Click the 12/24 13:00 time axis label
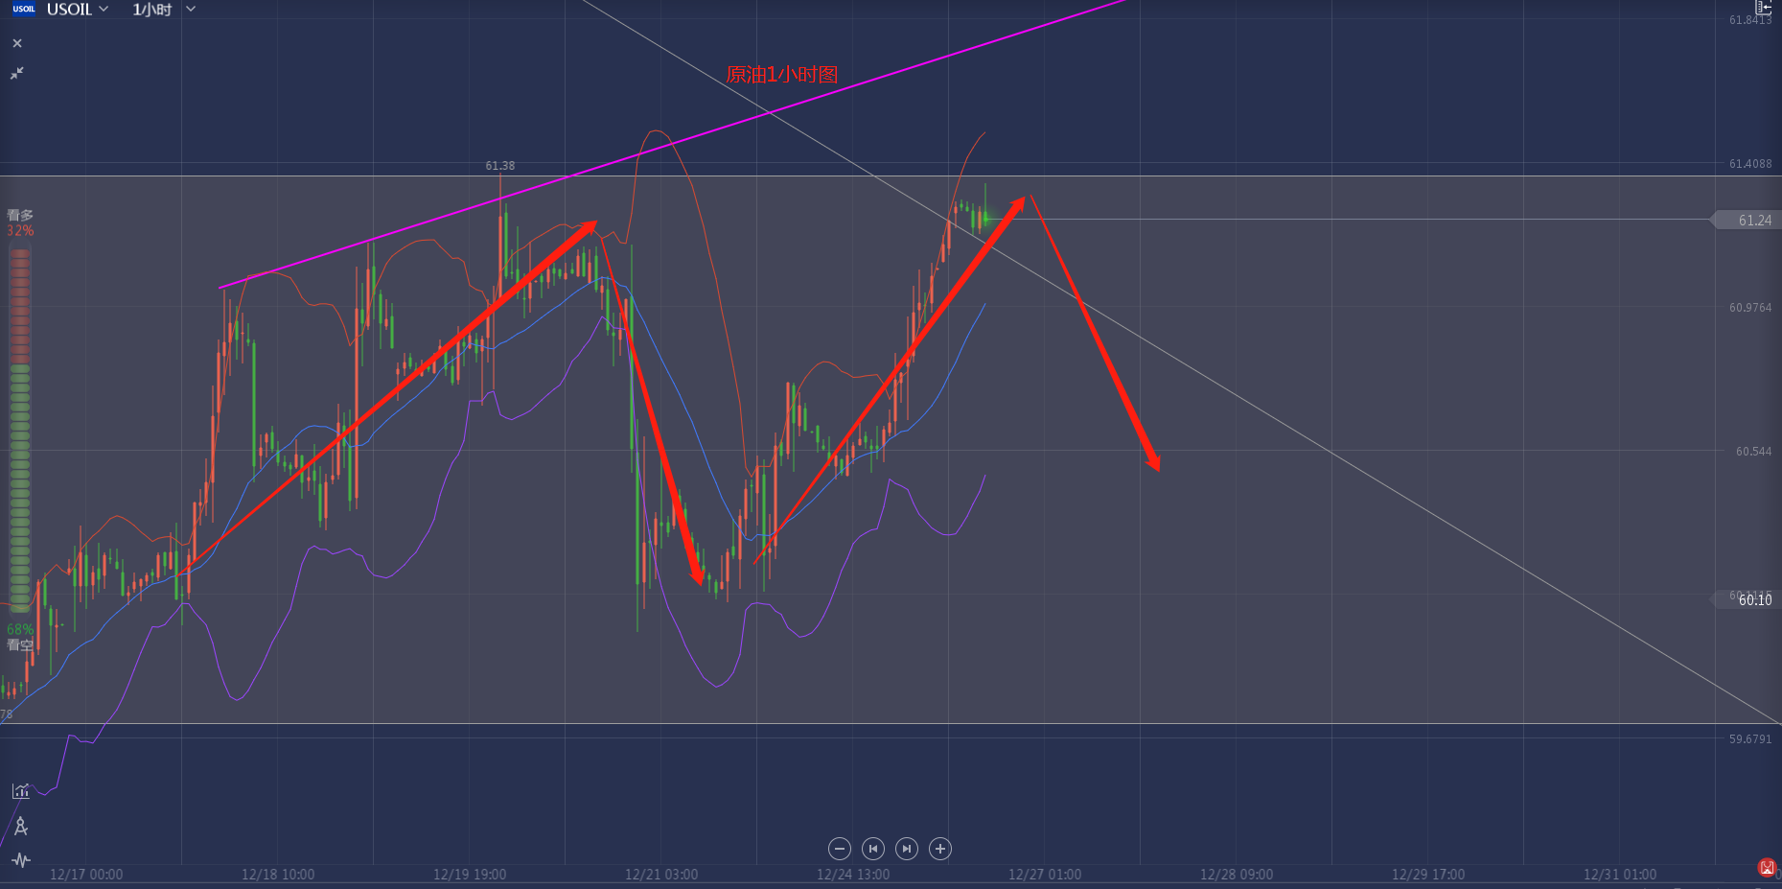This screenshot has height=889, width=1782. click(x=853, y=875)
